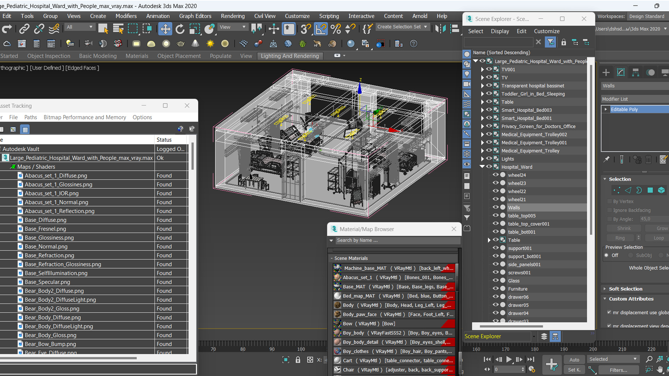The height and width of the screenshot is (376, 669).
Task: Select the Move transform tool
Action: 165,29
